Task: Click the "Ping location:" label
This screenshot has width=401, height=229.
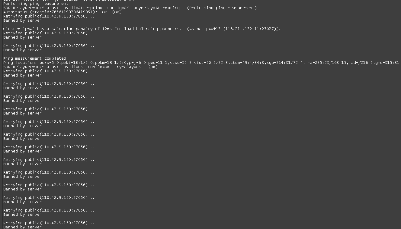Action: click(20, 63)
